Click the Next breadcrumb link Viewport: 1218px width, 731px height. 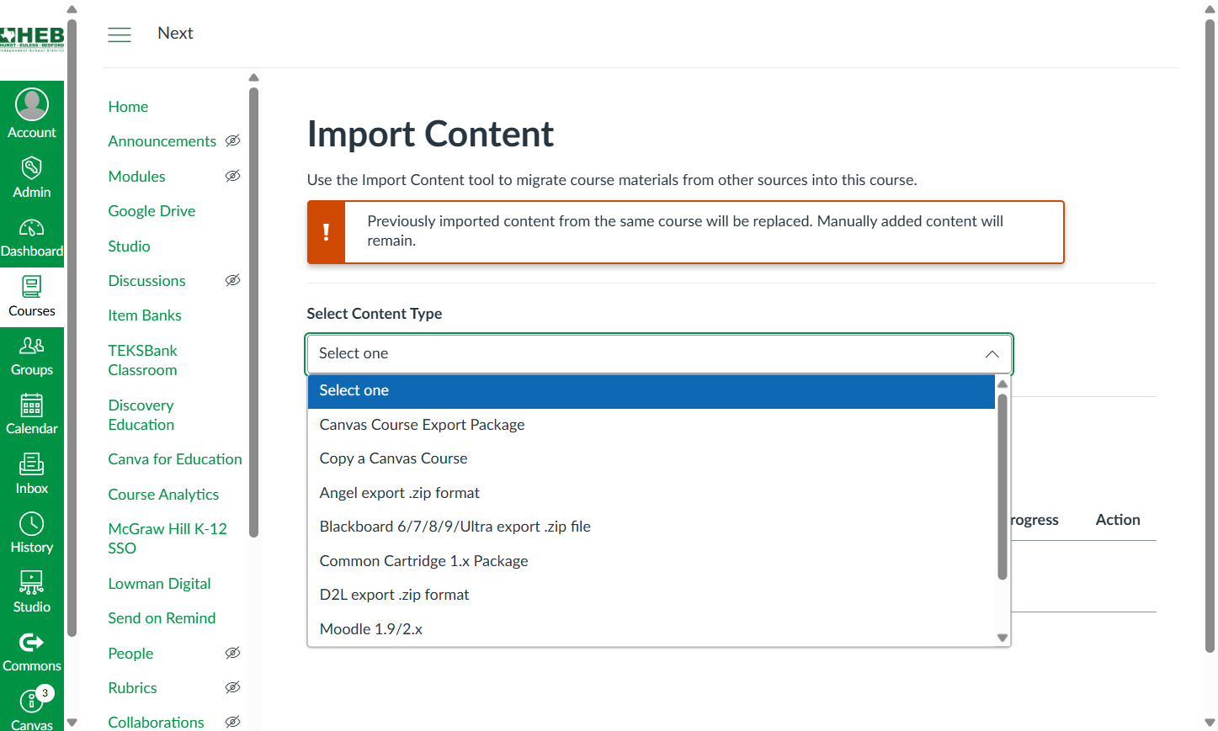pos(175,34)
